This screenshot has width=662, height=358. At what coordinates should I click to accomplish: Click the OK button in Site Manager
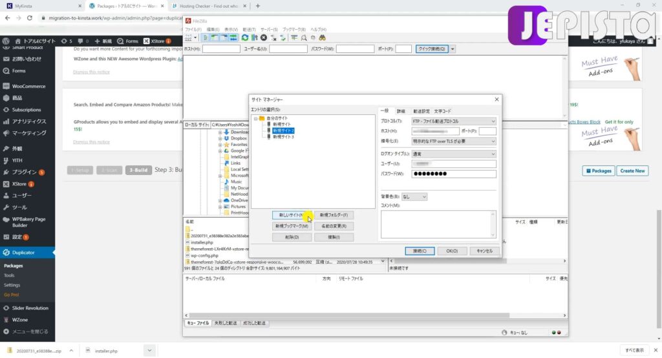(x=452, y=251)
